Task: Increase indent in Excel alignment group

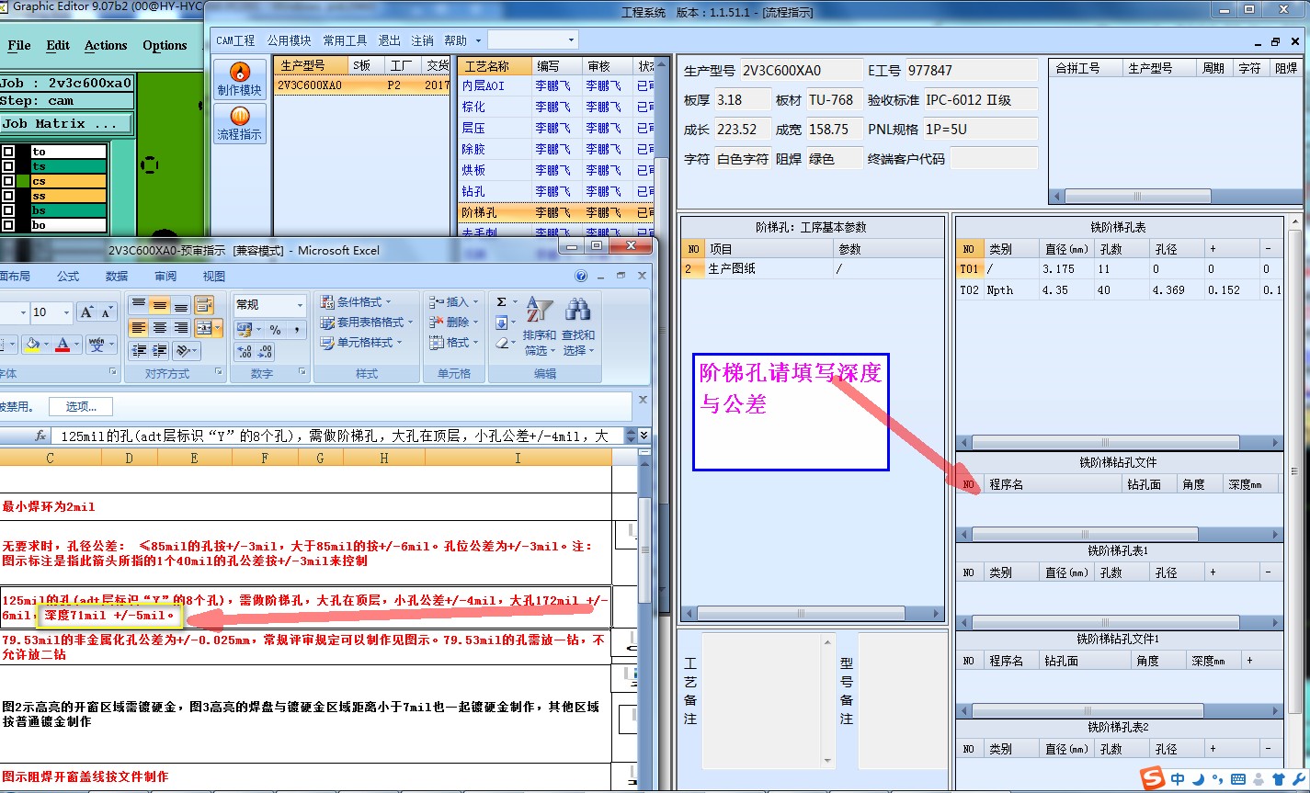Action: click(x=160, y=351)
